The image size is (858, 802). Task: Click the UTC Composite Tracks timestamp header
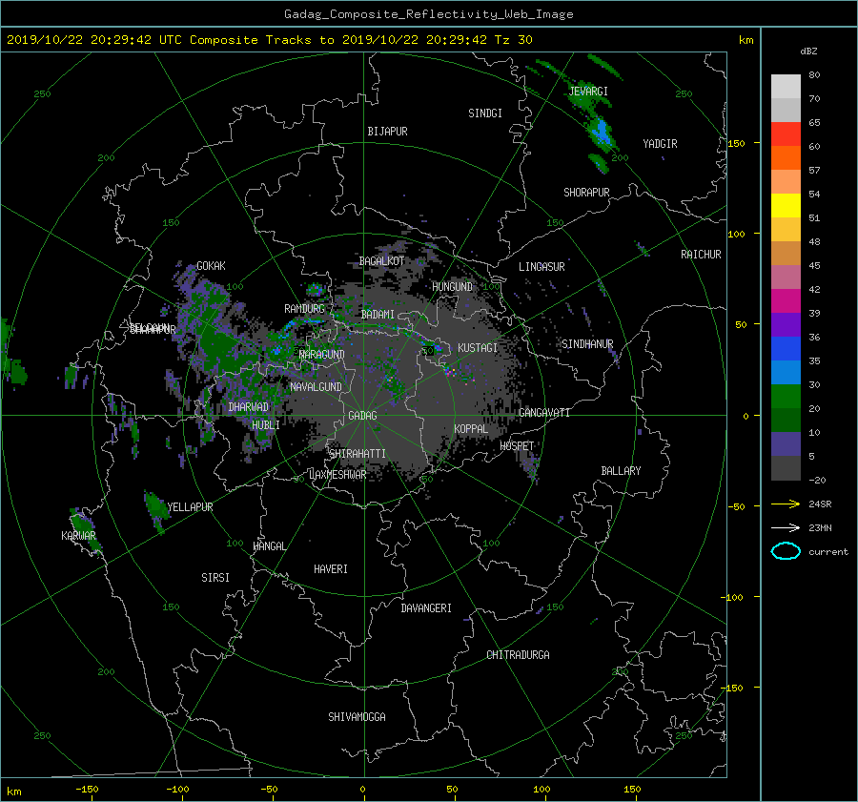click(269, 40)
